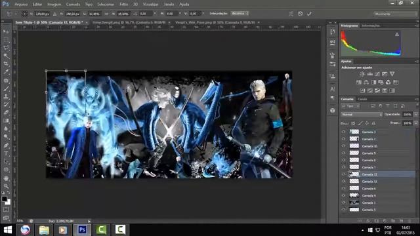Hide the Camada 2 layer
The height and width of the screenshot is (236, 420).
tap(343, 139)
